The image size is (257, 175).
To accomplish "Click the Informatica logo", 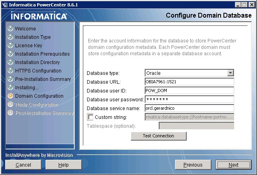I will tap(39, 16).
